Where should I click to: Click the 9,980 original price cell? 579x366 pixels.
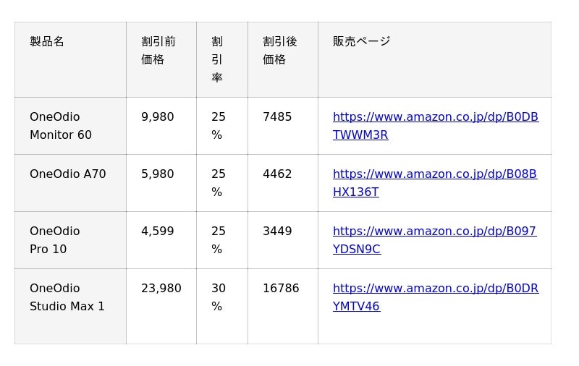158,117
